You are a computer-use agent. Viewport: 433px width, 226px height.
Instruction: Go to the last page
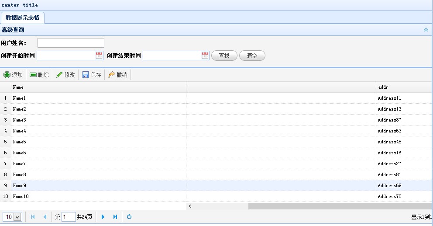pos(115,217)
